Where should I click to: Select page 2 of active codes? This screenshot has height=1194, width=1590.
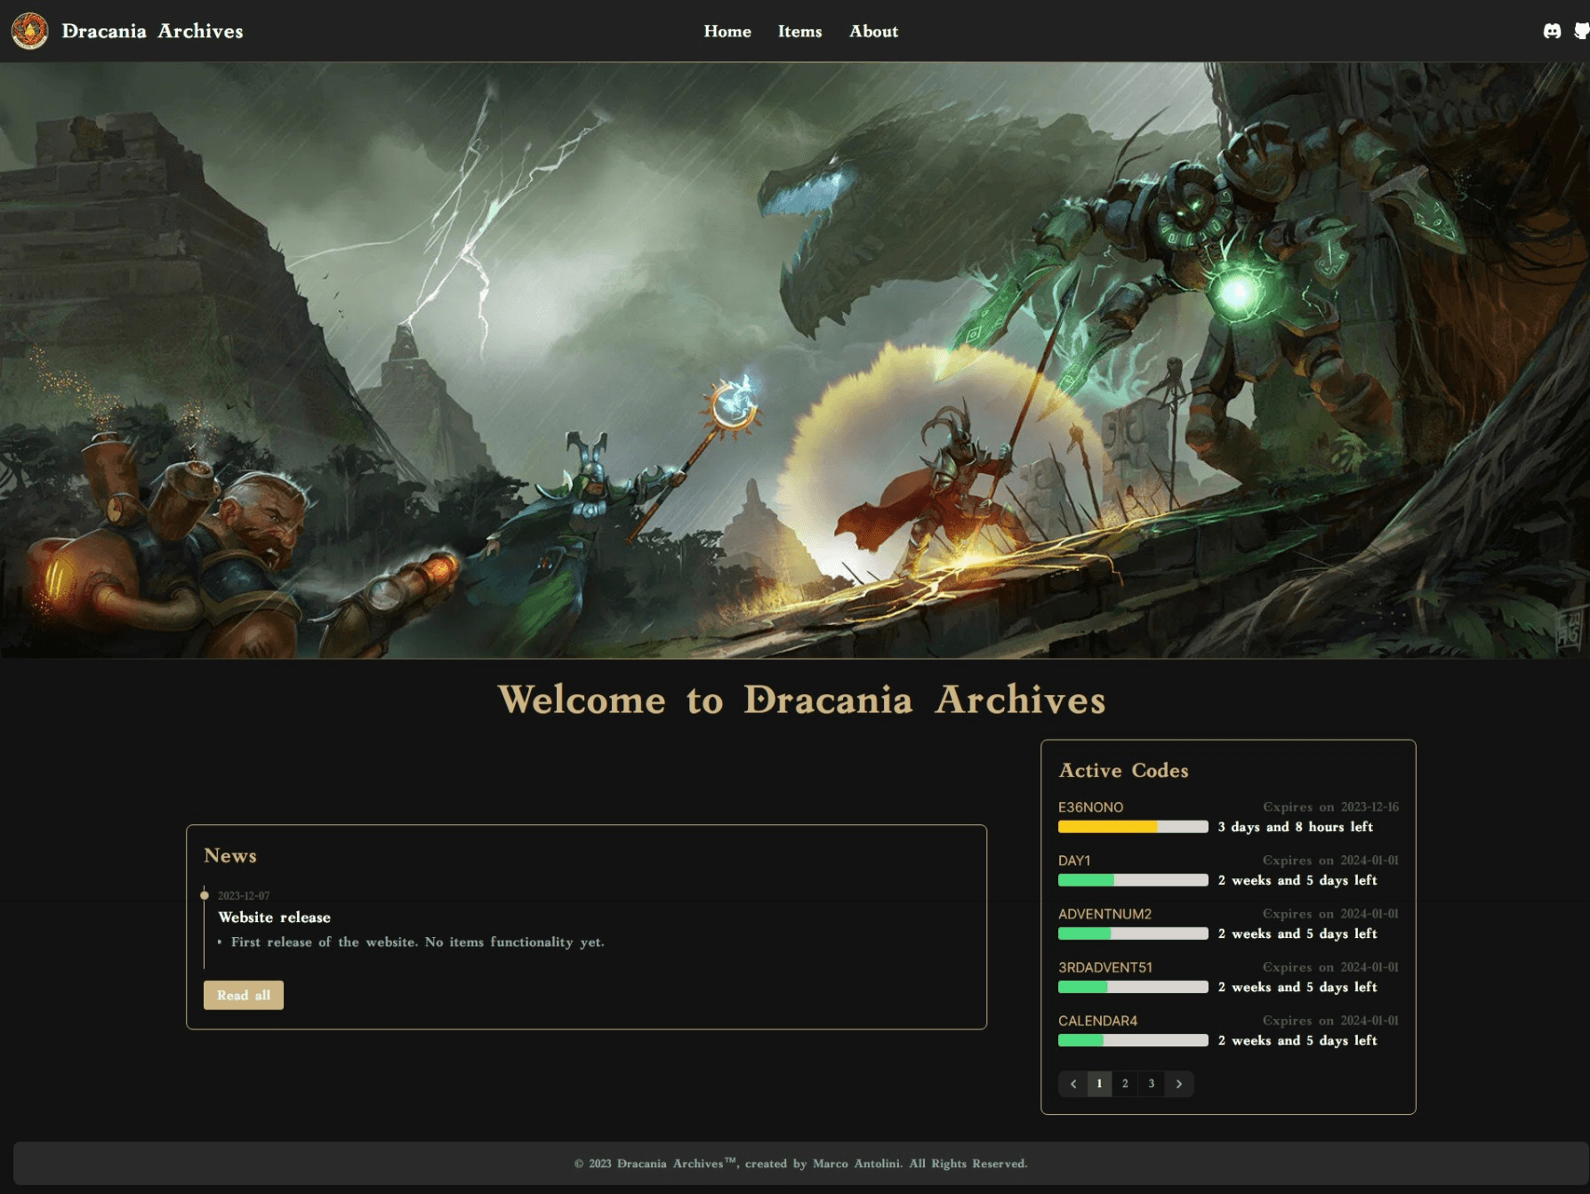1125,1084
